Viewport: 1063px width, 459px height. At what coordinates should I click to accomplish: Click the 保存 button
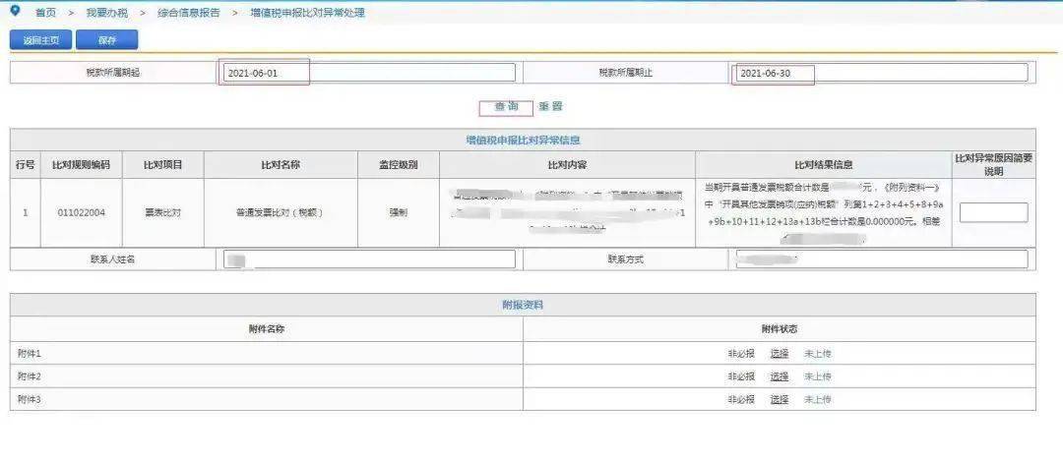[107, 40]
